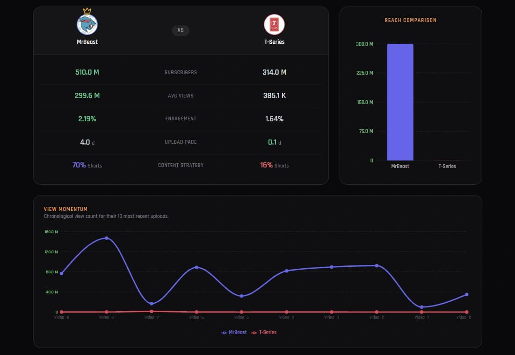Click MrBeast upload pace 4.0 d
Viewport: 515px width, 355px height.
(87, 142)
